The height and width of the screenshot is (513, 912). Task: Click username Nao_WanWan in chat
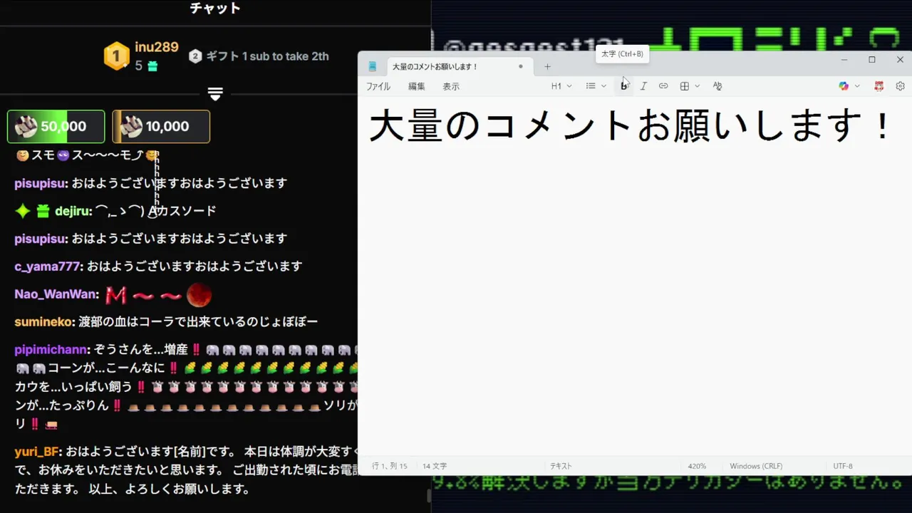click(56, 294)
